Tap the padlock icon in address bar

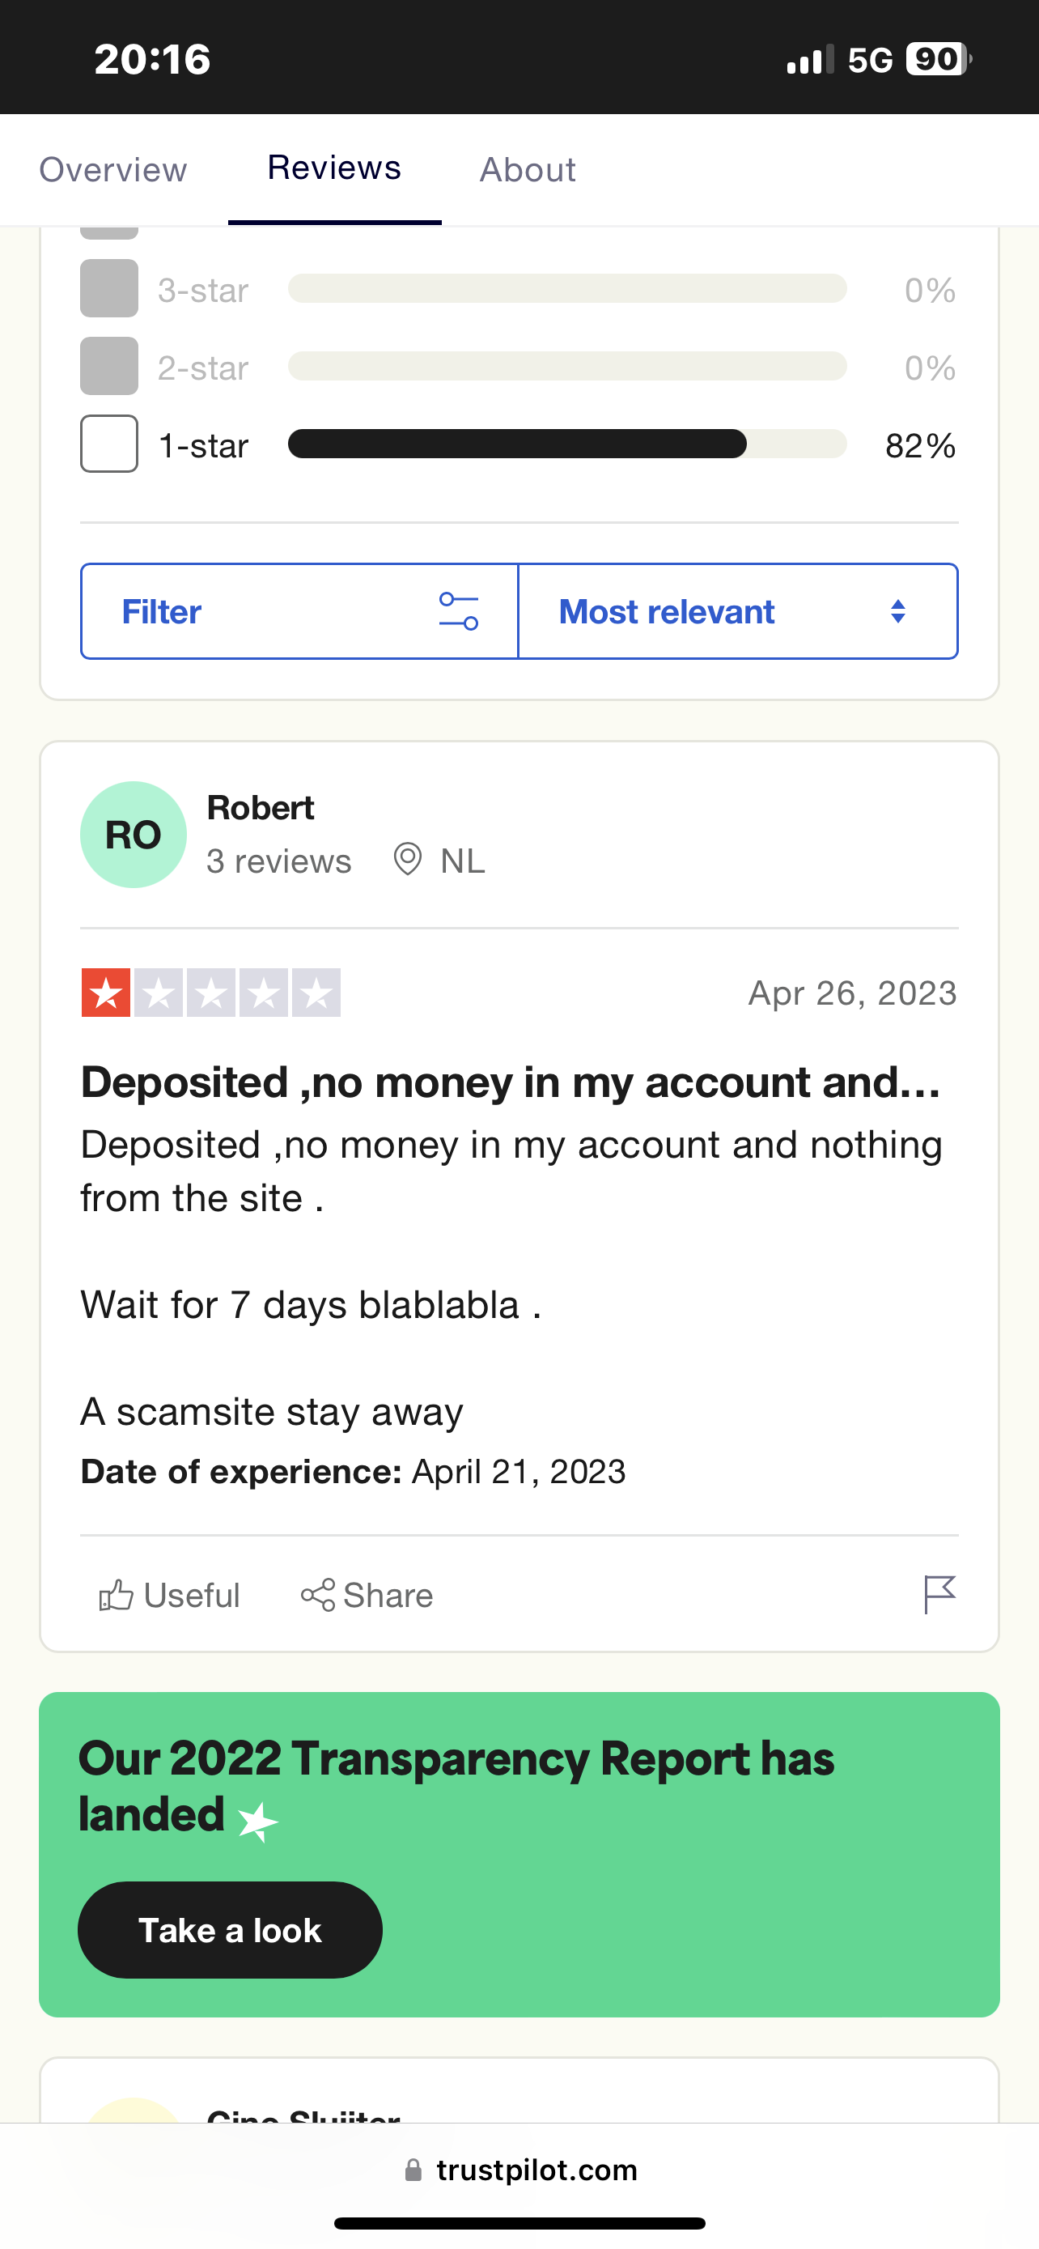[x=413, y=2170]
